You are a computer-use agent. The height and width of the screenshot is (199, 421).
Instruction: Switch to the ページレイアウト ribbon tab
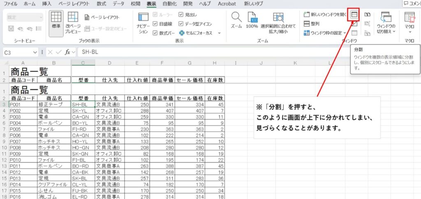point(74,4)
